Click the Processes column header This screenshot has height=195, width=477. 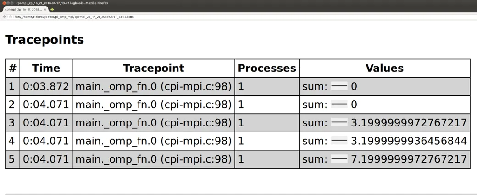[267, 68]
